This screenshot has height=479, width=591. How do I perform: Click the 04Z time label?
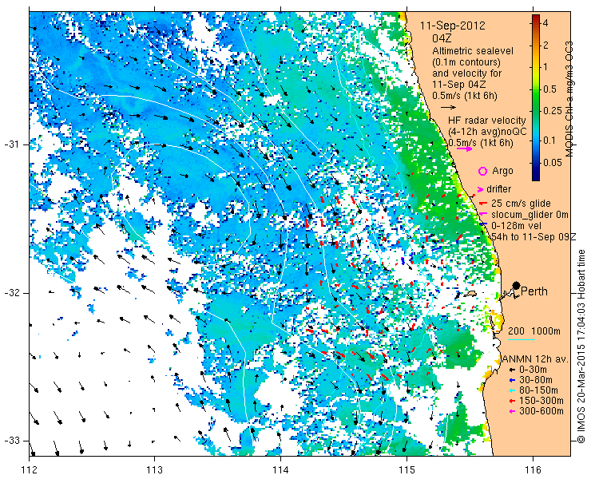point(442,38)
